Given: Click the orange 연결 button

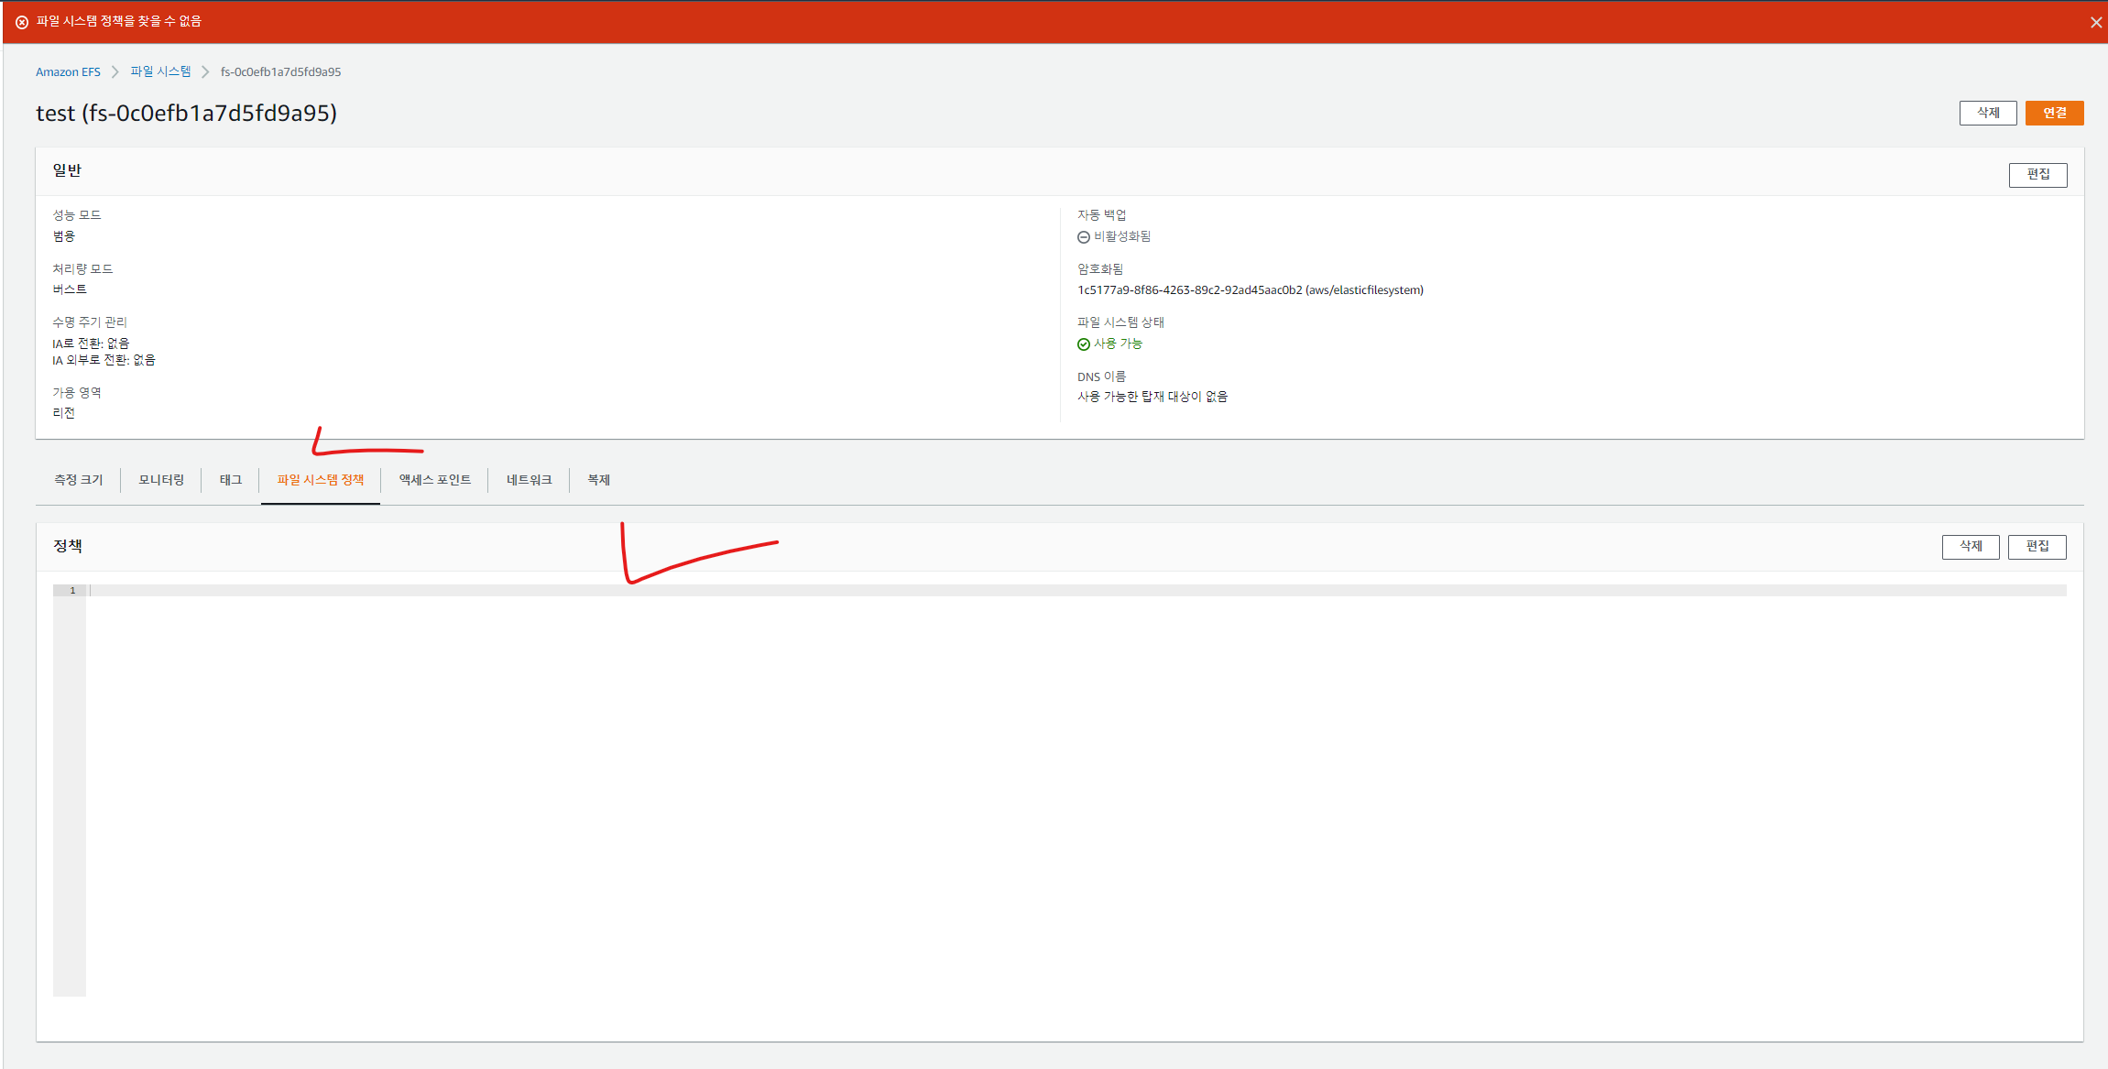Looking at the screenshot, I should [x=2054, y=113].
